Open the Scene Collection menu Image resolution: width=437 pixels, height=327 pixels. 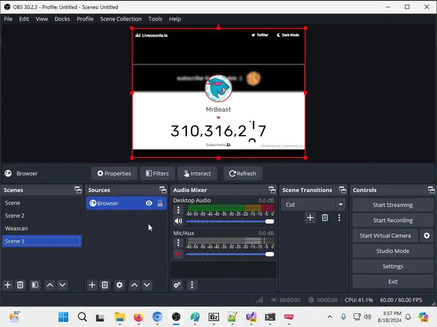tap(121, 19)
